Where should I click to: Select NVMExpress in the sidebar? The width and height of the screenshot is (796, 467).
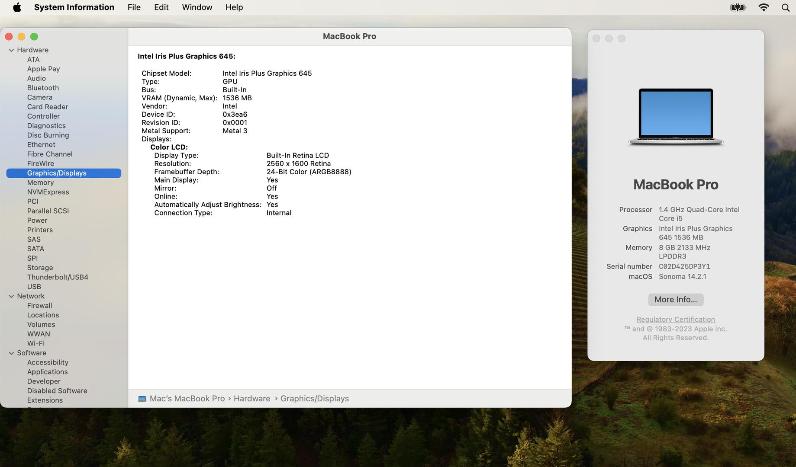pos(48,192)
